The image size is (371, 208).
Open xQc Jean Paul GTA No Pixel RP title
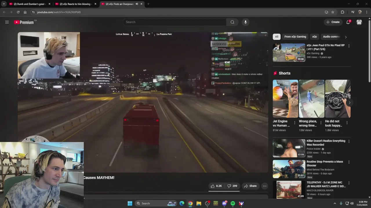pos(325,47)
